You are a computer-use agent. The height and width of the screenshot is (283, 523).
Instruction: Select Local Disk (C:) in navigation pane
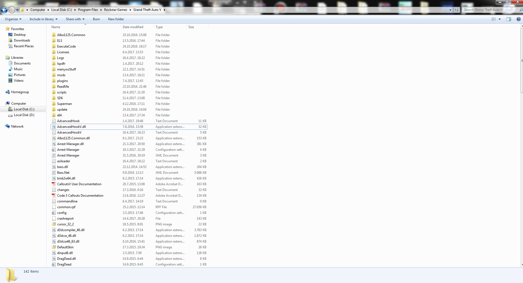click(x=24, y=109)
